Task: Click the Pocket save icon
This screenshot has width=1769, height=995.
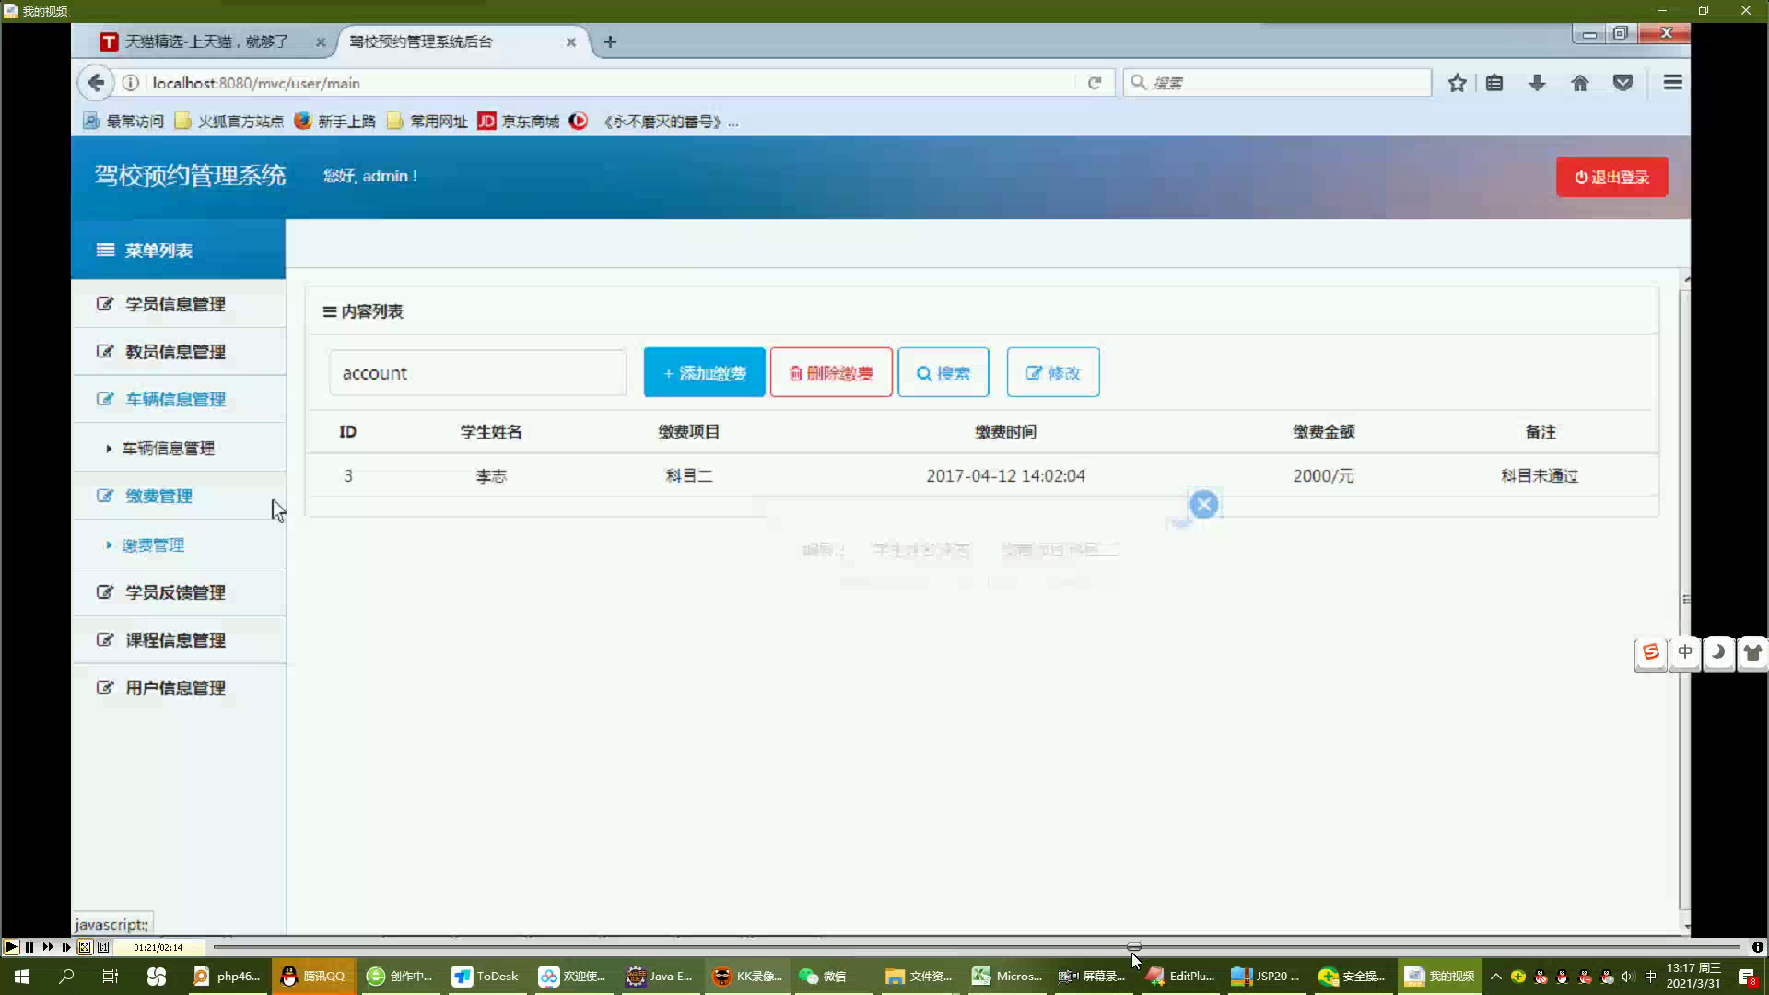Action: [1623, 83]
